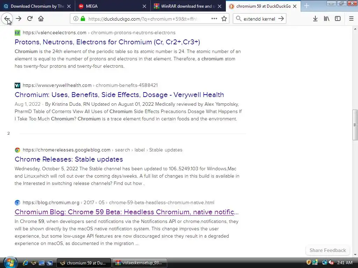
Task: Go forward with the forward arrow
Action: 19,19
